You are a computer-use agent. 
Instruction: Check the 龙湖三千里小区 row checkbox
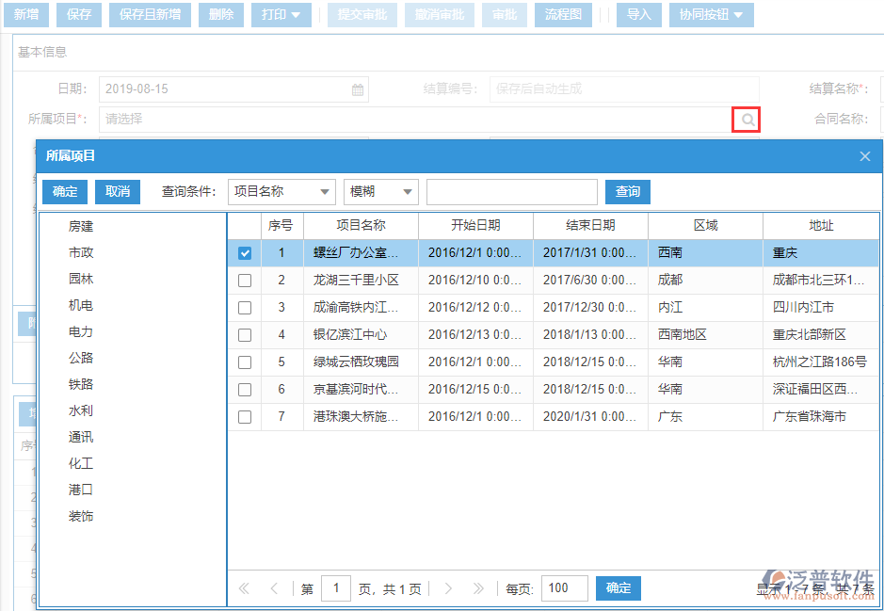click(245, 280)
